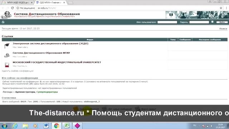The image size is (229, 129).
Task: Reload the page with browser refresh button
Action: [x=13, y=8]
